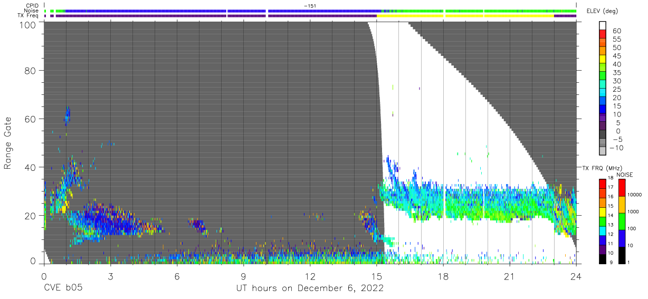Select the yellow swatch in ELEV colorbar

pos(602,59)
